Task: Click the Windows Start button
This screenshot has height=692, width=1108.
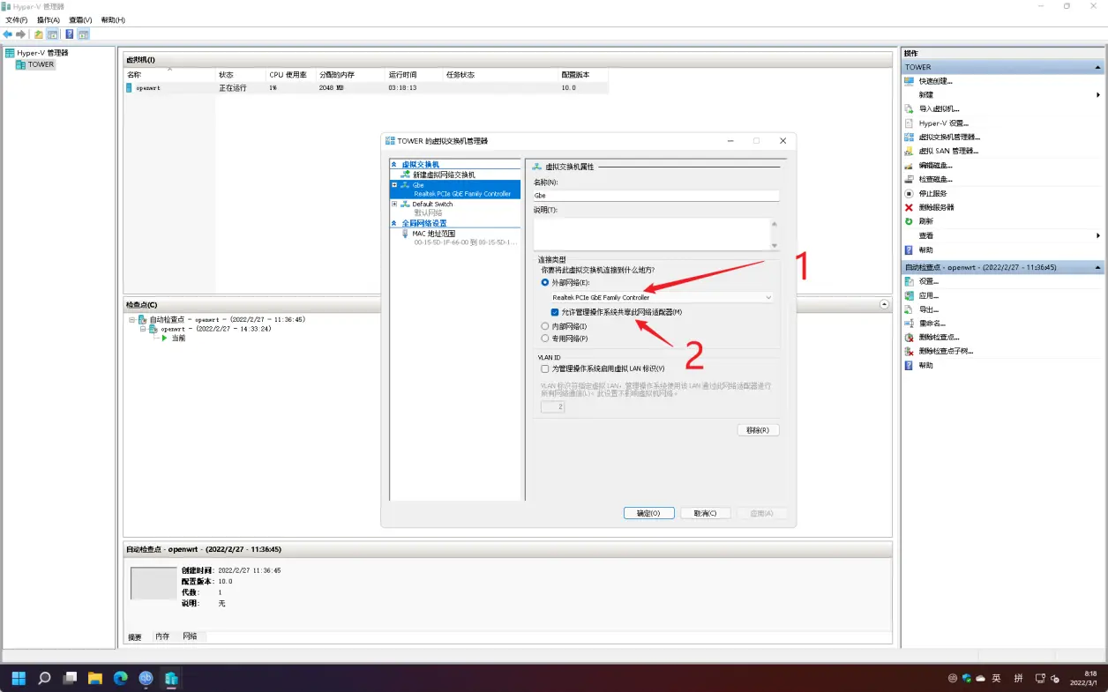Action: (19, 678)
